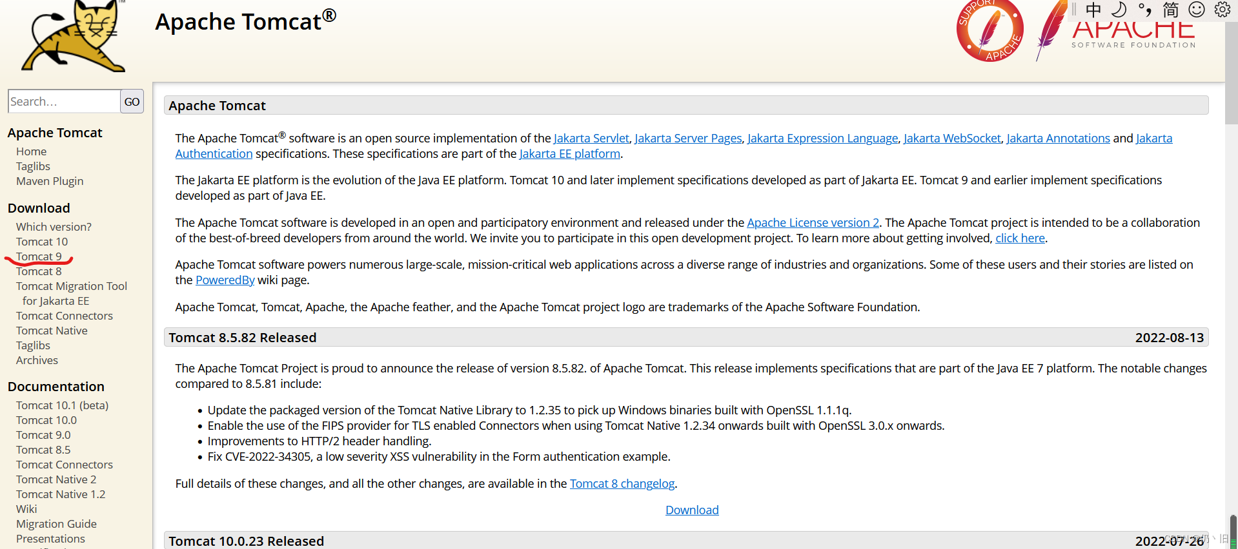Open the IME settings gear icon
Image resolution: width=1238 pixels, height=549 pixels.
1223,10
